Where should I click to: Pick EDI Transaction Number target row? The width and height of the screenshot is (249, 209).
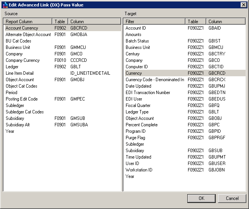pos(148,93)
